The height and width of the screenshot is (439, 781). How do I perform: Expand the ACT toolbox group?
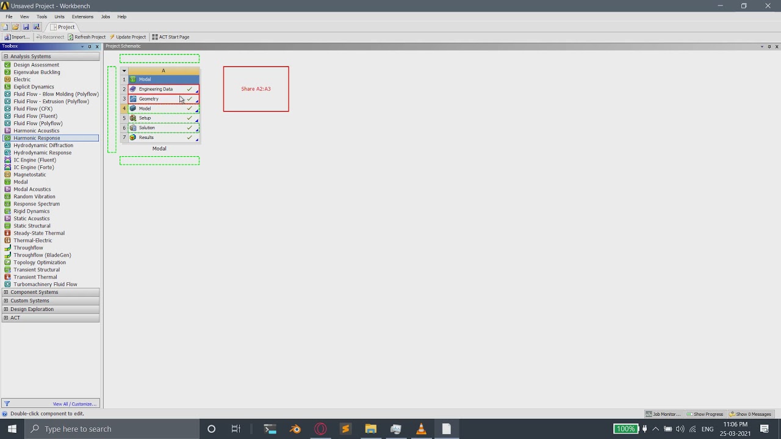click(x=5, y=318)
